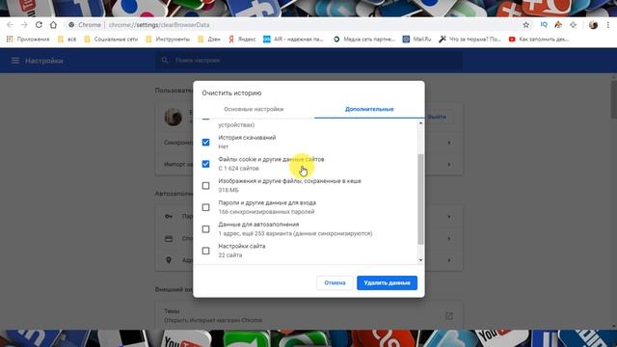Image resolution: width=617 pixels, height=347 pixels.
Task: Open the Дзен bookmarks folder
Action: [209, 40]
